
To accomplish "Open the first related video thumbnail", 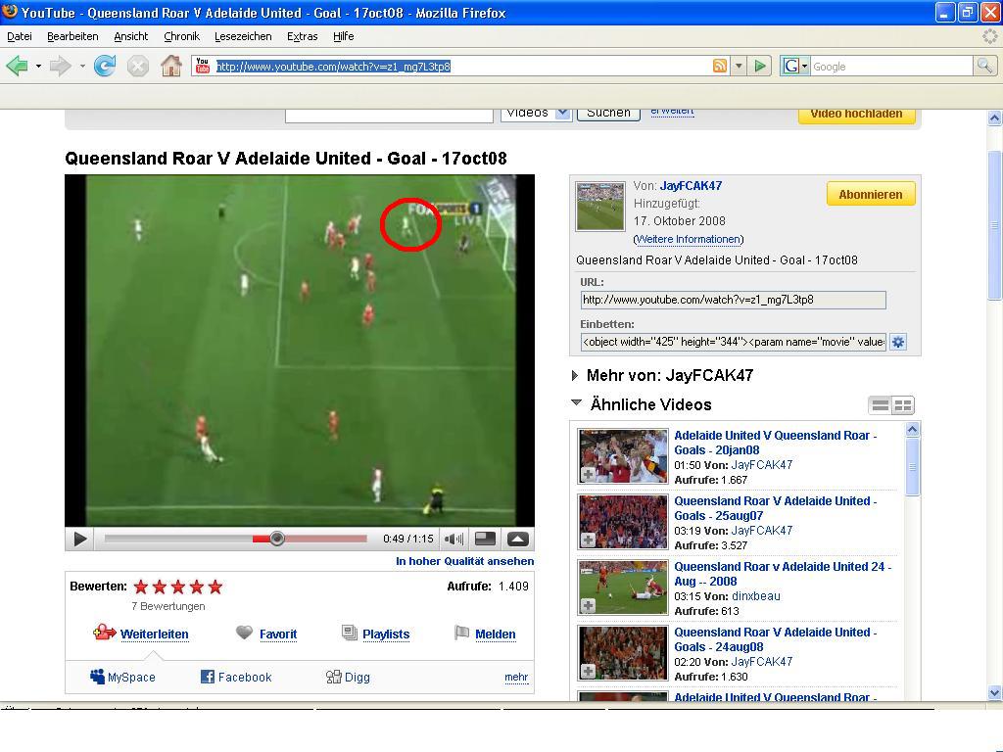I will pyautogui.click(x=623, y=456).
